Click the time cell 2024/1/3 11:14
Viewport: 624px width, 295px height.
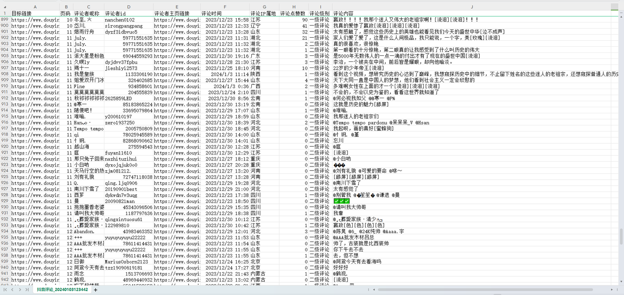(225, 74)
